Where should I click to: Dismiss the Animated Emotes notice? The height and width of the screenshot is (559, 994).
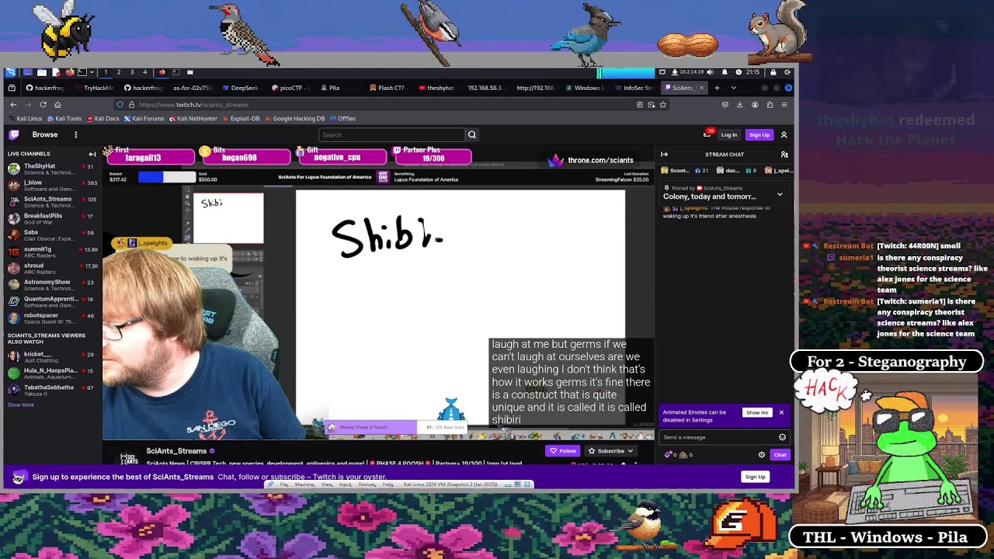781,412
